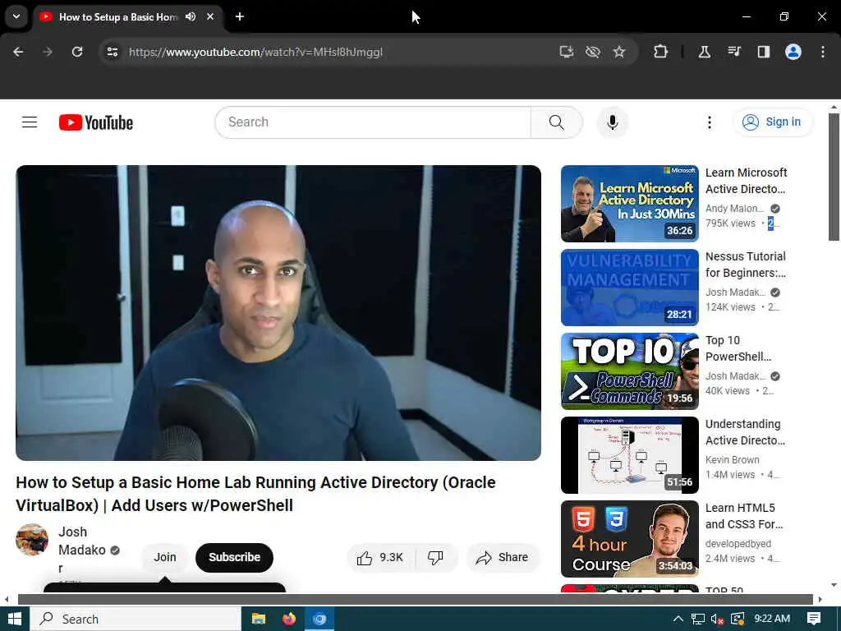Click the magnifier search button
Image resolution: width=841 pixels, height=631 pixels.
pyautogui.click(x=557, y=122)
